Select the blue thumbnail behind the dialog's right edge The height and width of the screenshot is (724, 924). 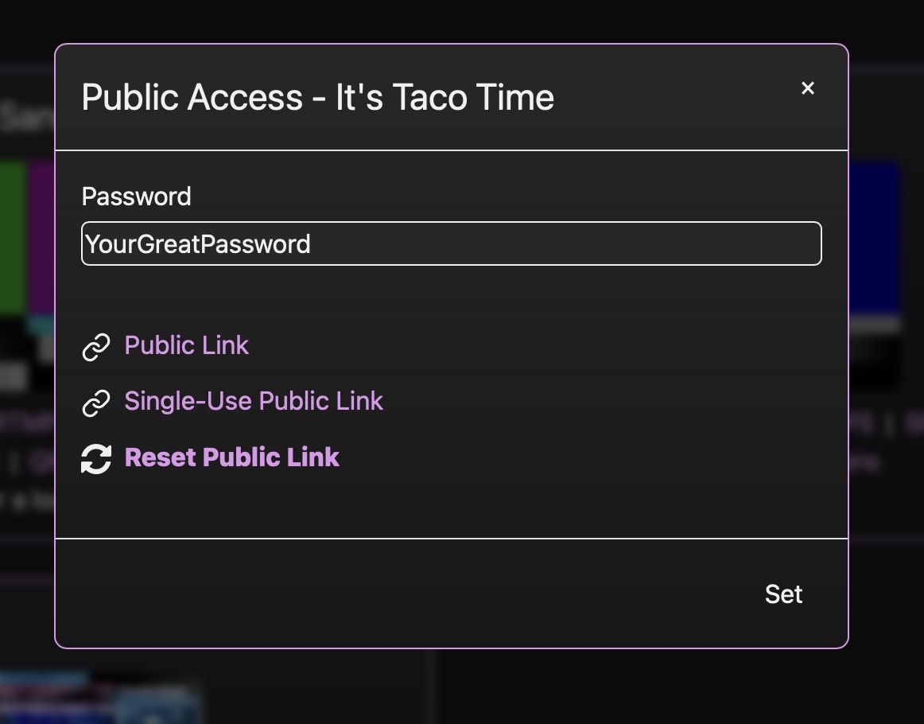pyautogui.click(x=875, y=239)
